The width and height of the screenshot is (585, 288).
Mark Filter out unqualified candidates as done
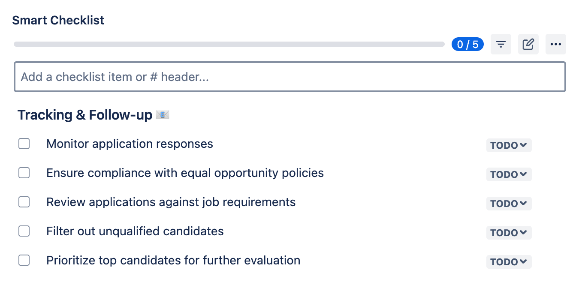[24, 231]
